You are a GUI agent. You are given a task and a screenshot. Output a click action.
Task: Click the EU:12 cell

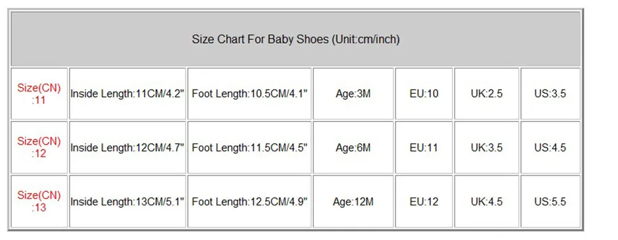(424, 202)
